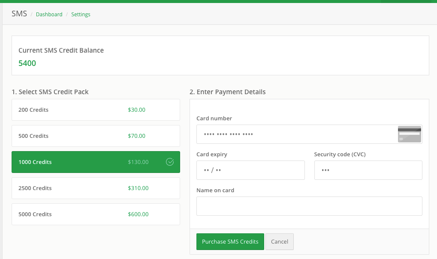
Task: Open the Dashboard breadcrumb link
Action: [49, 15]
